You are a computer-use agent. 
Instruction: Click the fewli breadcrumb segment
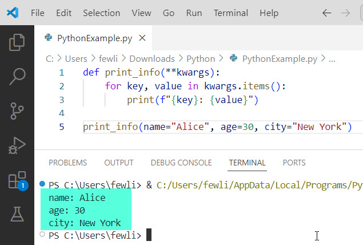[108, 59]
